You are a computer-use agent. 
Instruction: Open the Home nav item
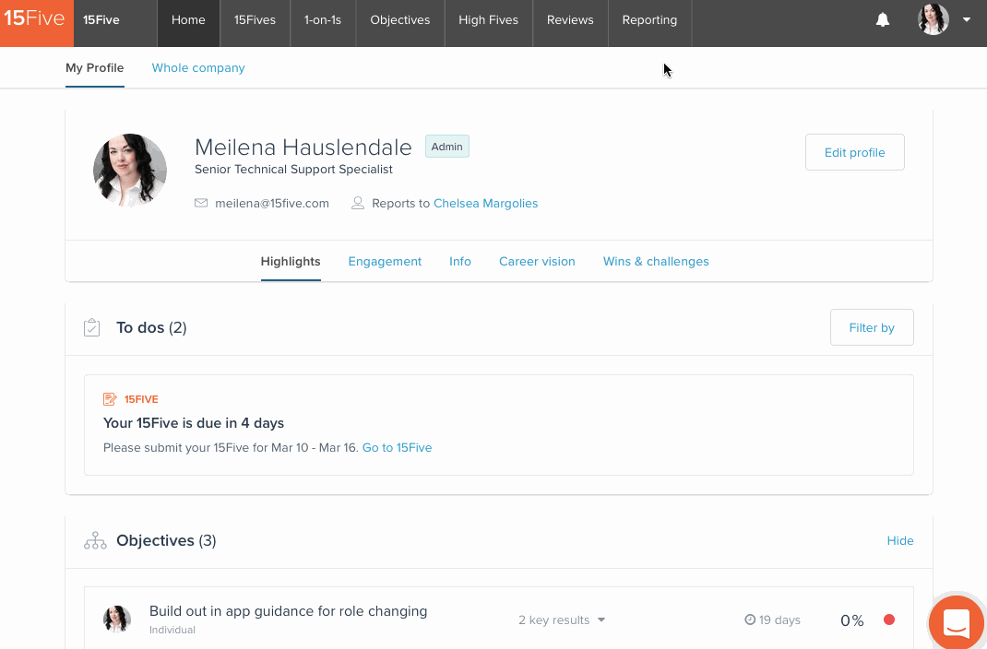[188, 23]
